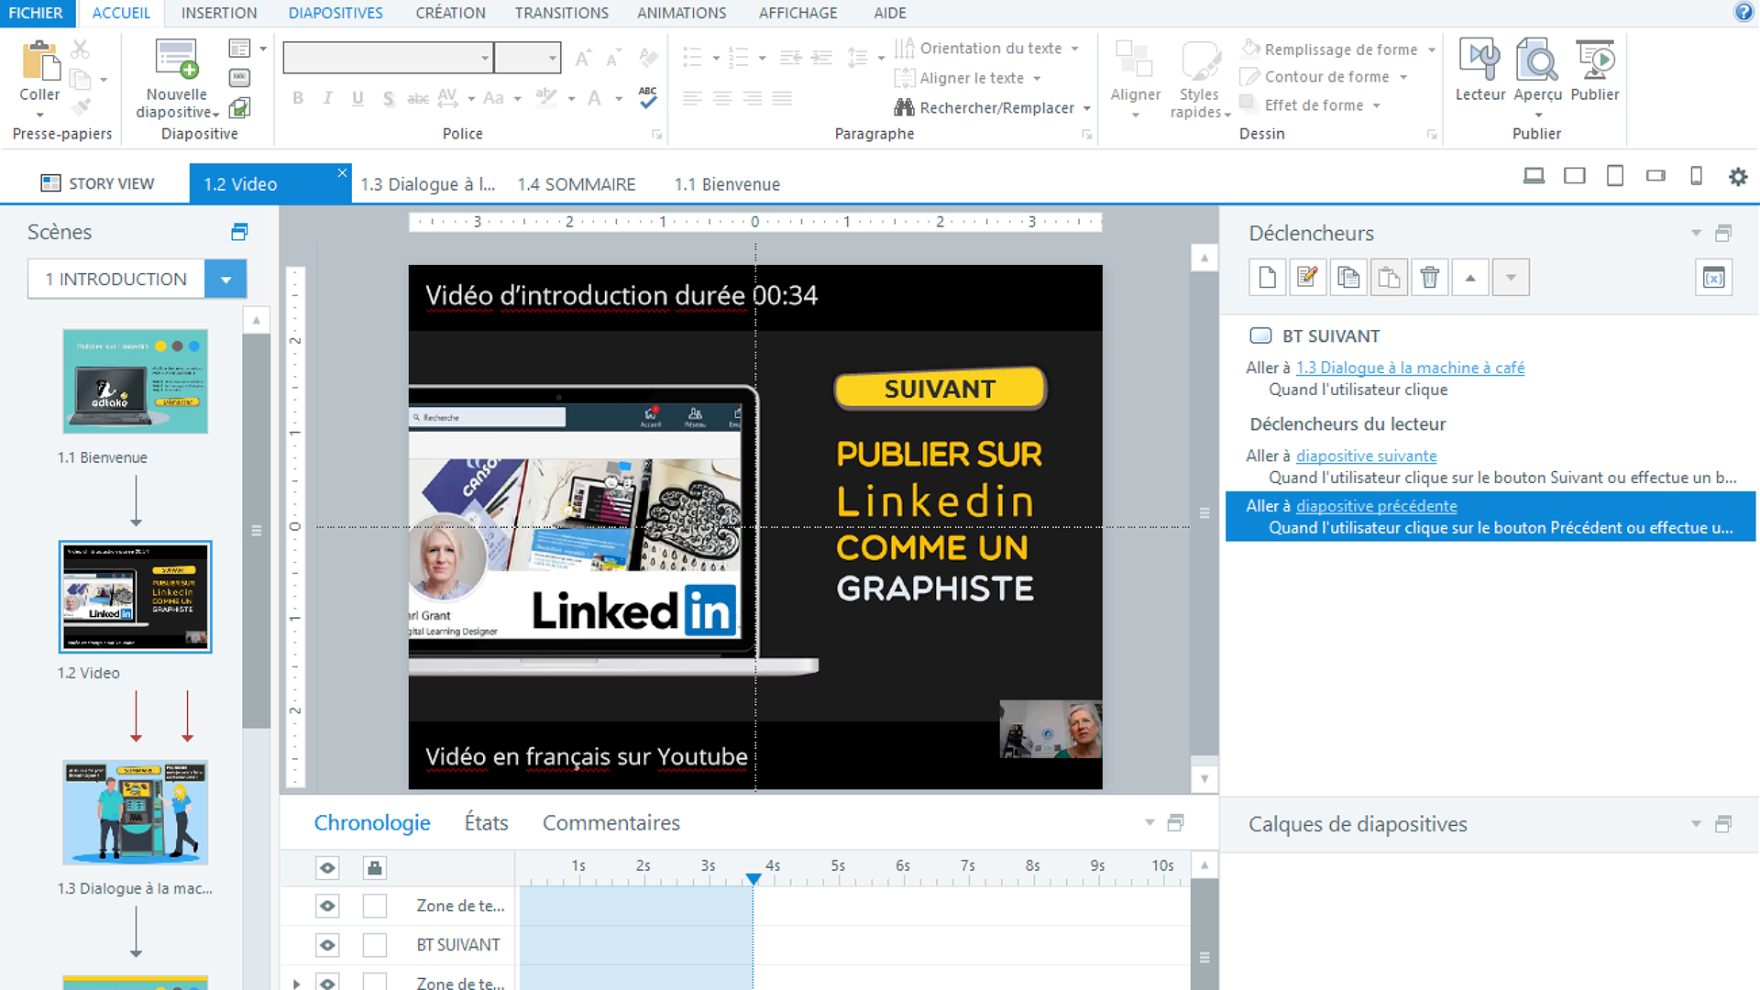The height and width of the screenshot is (990, 1760).
Task: Switch to phone portrait preview
Action: click(1696, 176)
